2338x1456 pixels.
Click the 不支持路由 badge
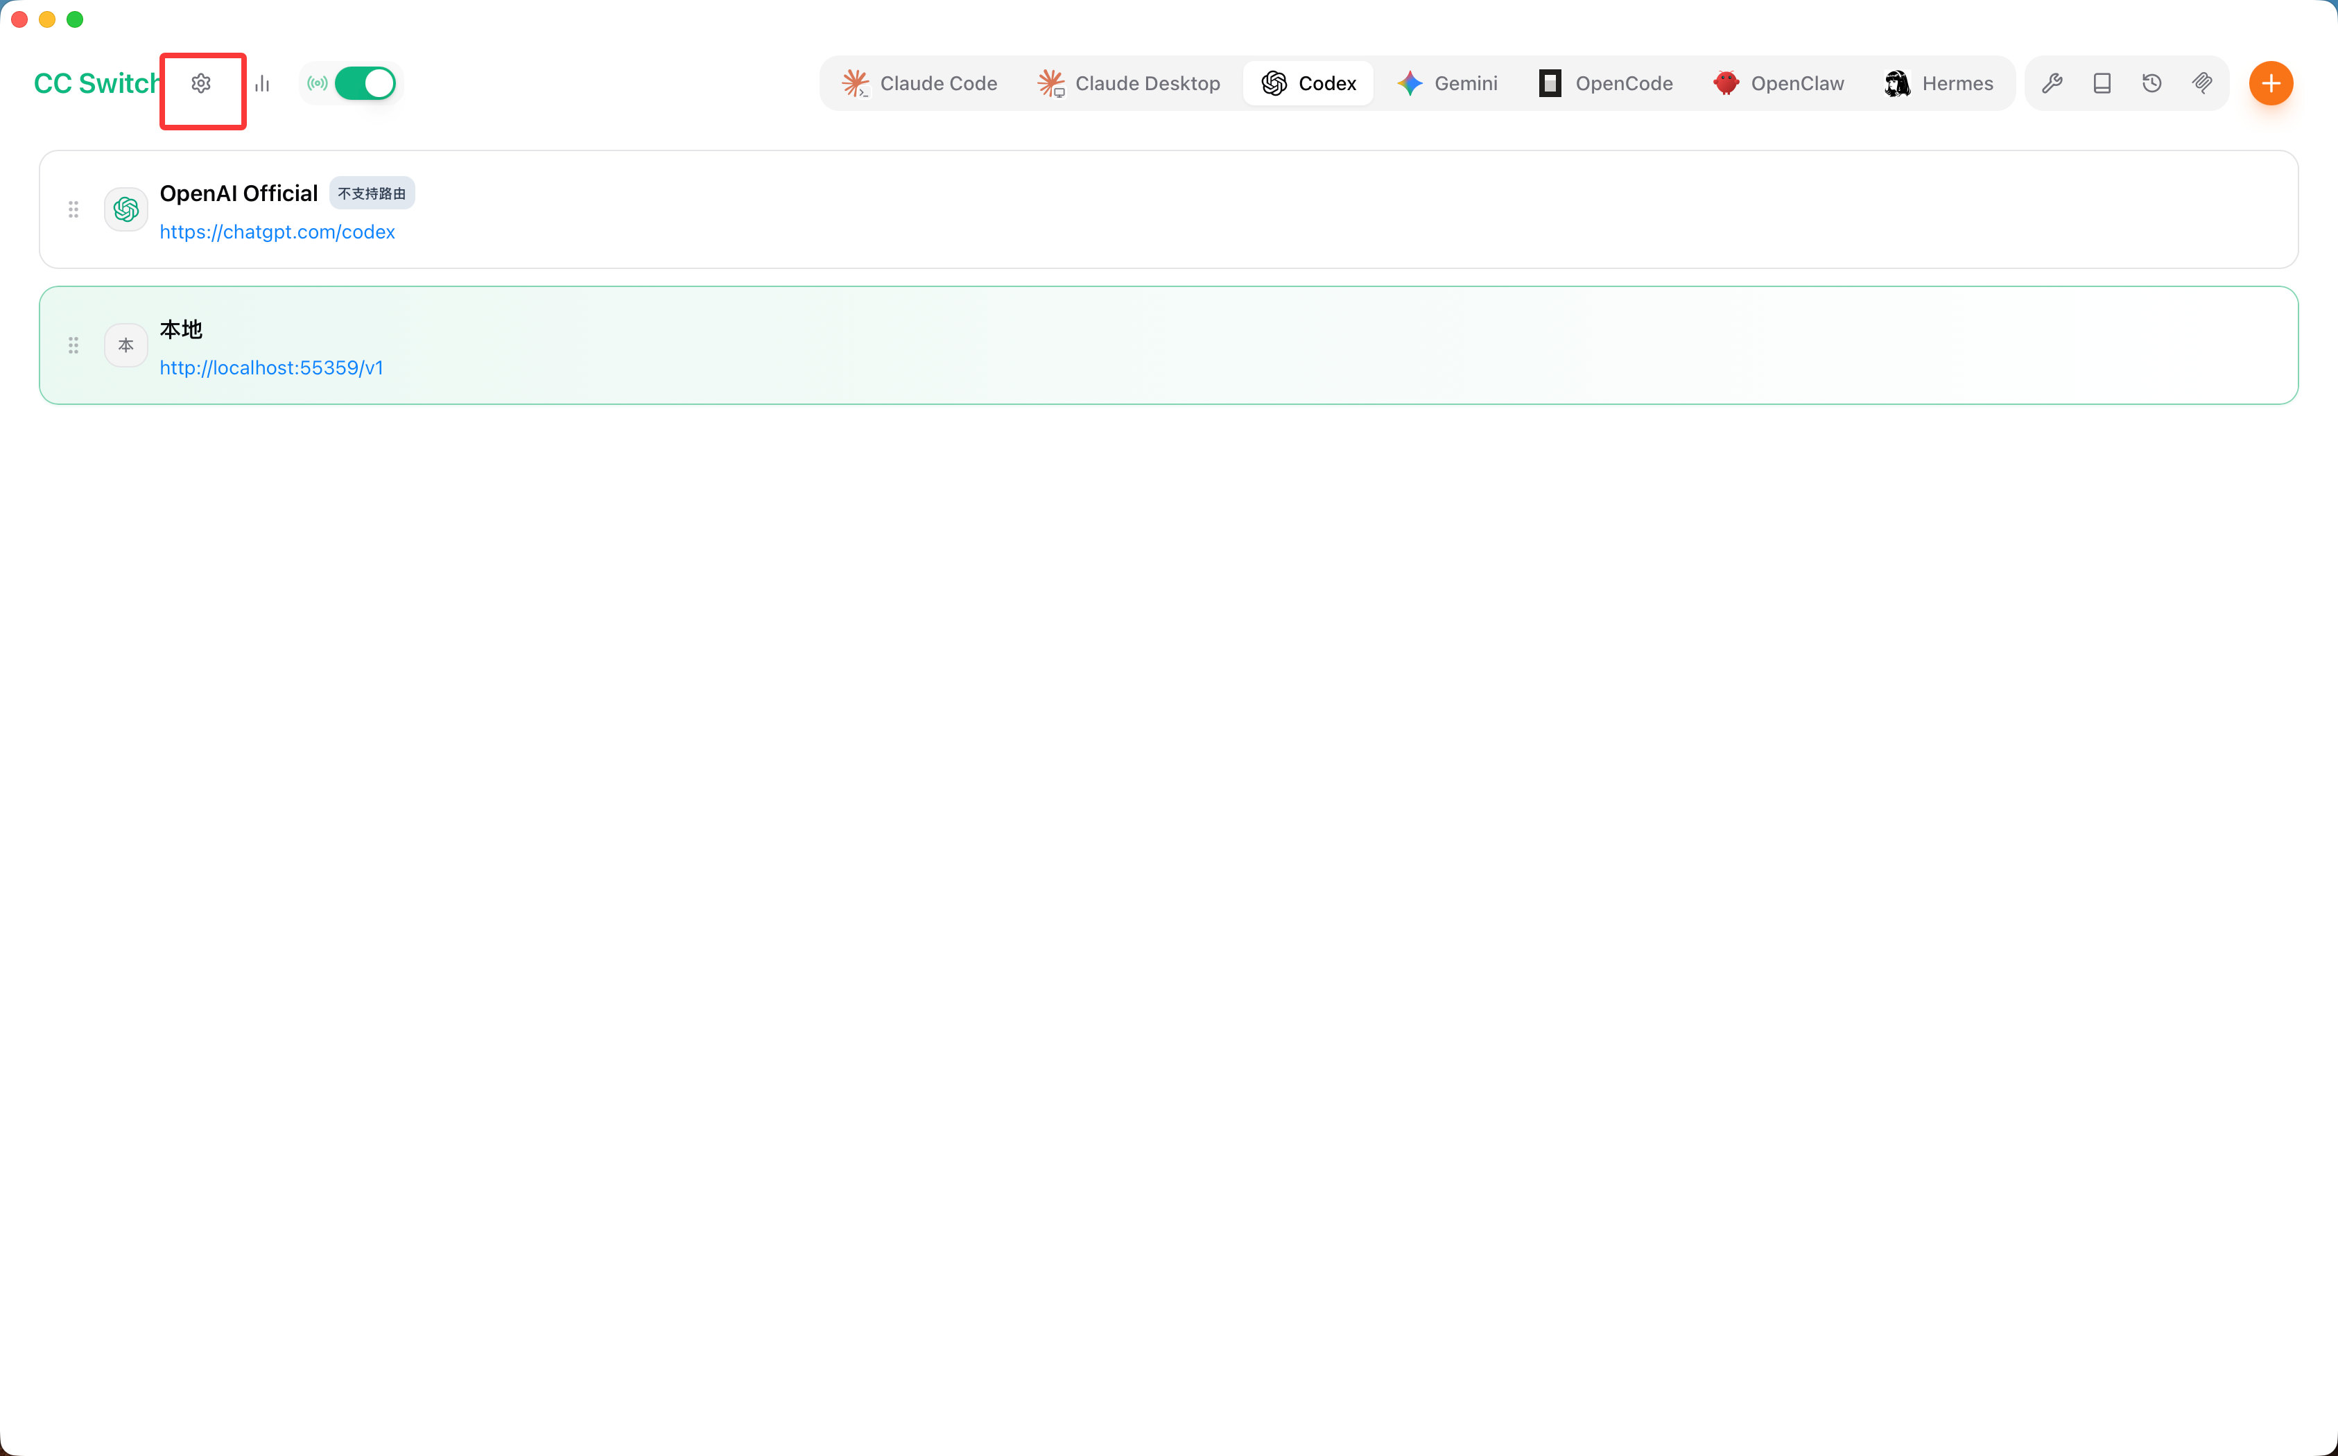(372, 193)
